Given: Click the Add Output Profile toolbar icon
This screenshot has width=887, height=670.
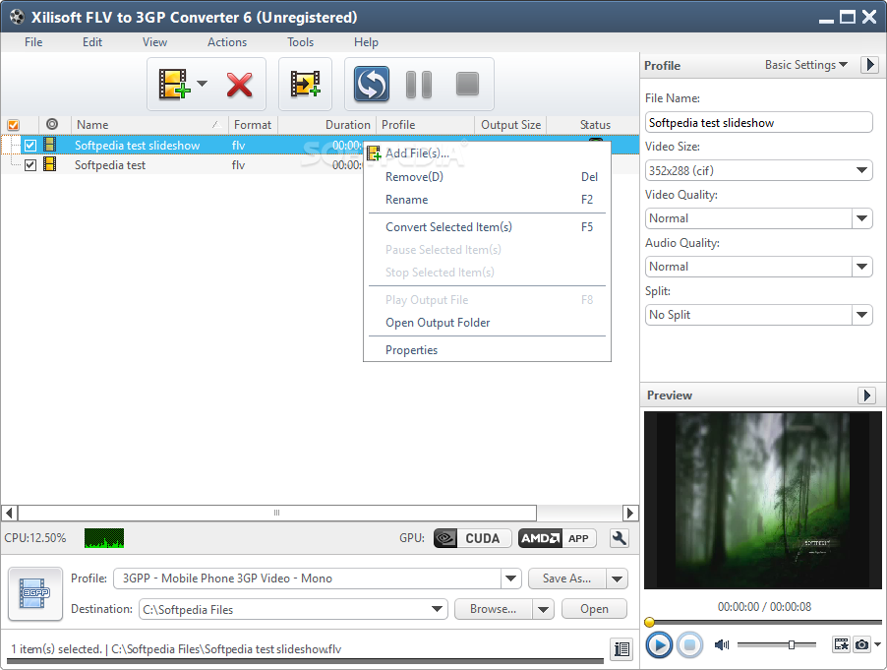Looking at the screenshot, I should 306,85.
